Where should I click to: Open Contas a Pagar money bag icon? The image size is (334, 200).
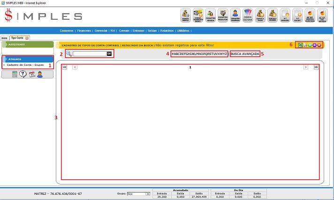click(260, 15)
